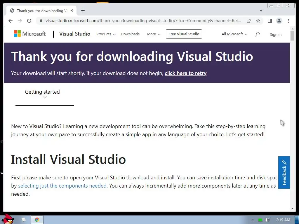Click the browser forward arrow
The width and height of the screenshot is (299, 224).
[20, 21]
